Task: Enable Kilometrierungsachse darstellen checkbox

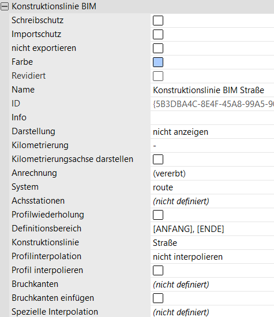Action: [158, 159]
